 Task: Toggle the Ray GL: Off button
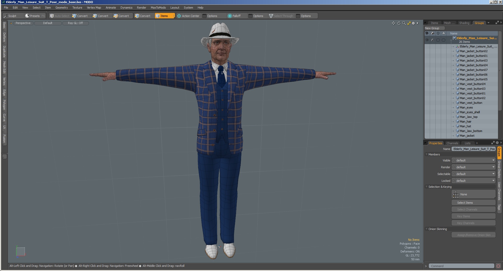coord(76,23)
